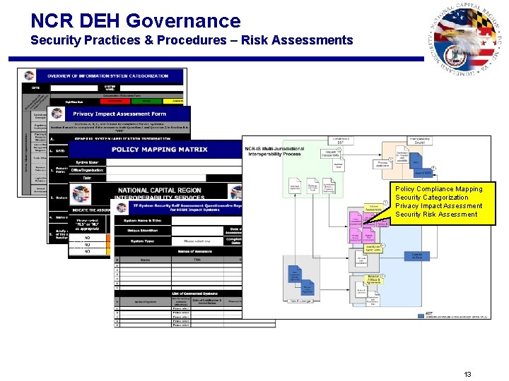509x381 pixels.
Task: Click the Date field in Policy Mapping Matrix
Action: click(x=156, y=178)
